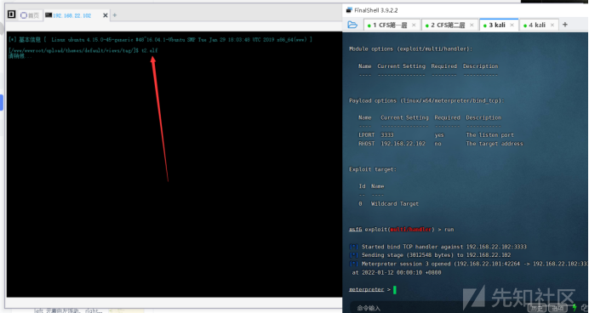Open the folder icon in FinalShell
Screen dimensions: 589x313
[352, 25]
